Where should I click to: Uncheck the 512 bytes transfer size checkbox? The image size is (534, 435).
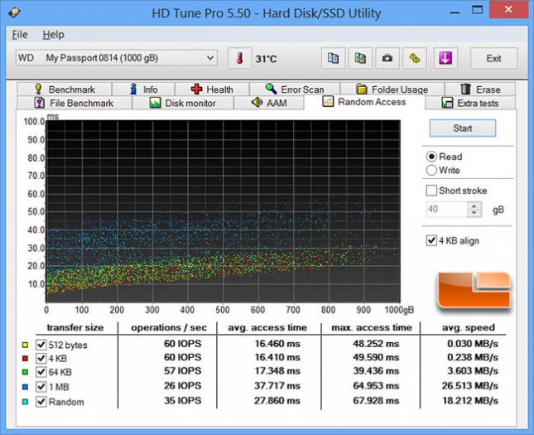tap(41, 345)
